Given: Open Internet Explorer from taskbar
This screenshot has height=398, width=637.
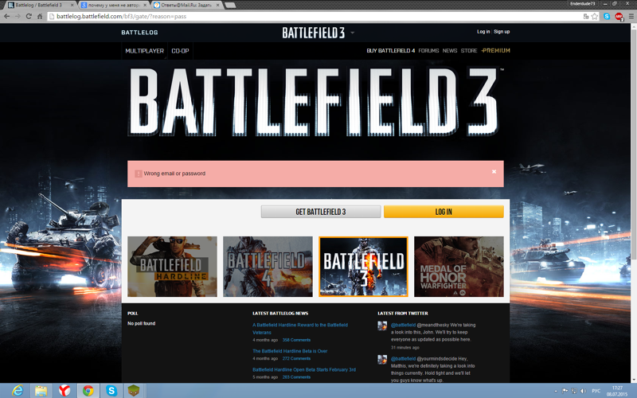Looking at the screenshot, I should (18, 391).
